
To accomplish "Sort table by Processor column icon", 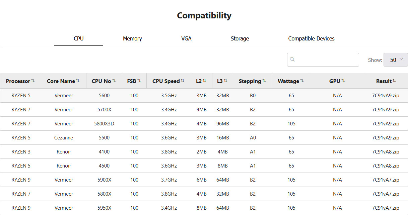I will [x=33, y=81].
